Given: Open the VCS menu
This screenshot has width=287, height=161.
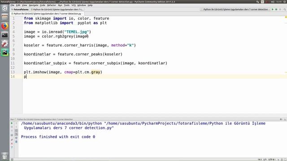Looking at the screenshot, I should [x=74, y=5].
